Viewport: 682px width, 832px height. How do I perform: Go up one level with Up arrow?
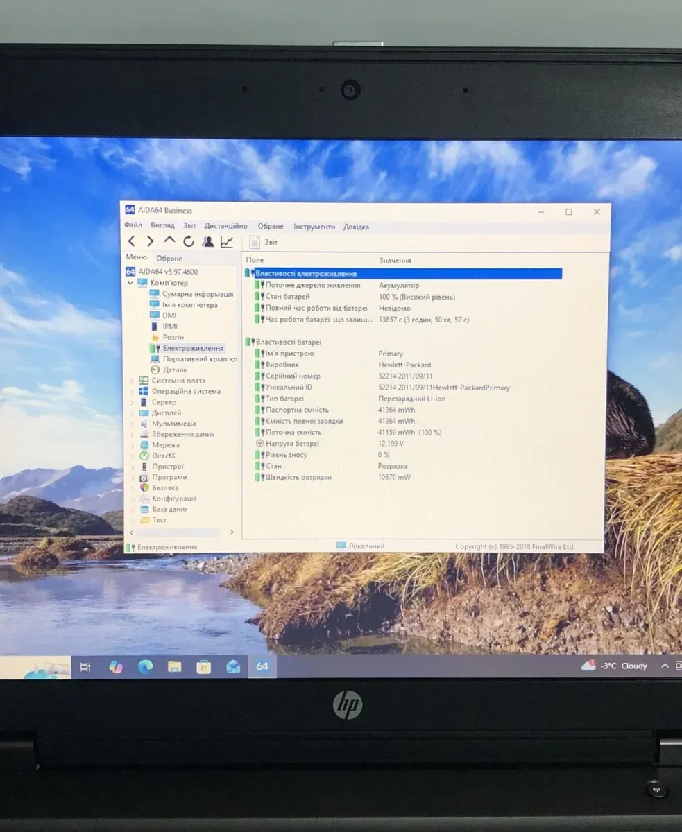(169, 241)
